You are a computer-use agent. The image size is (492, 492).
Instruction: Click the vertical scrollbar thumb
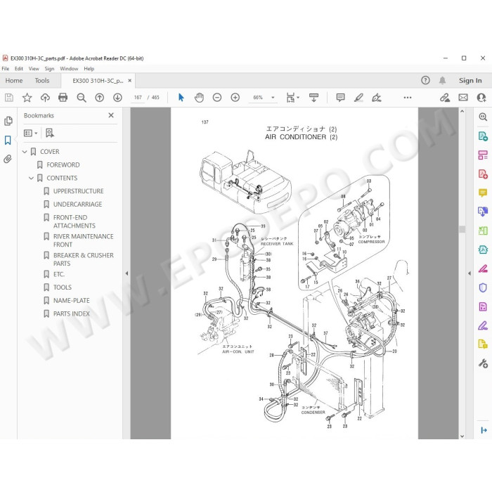click(462, 229)
